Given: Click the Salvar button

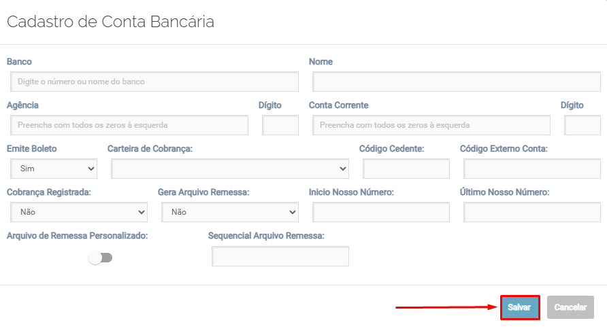Looking at the screenshot, I should coord(520,307).
